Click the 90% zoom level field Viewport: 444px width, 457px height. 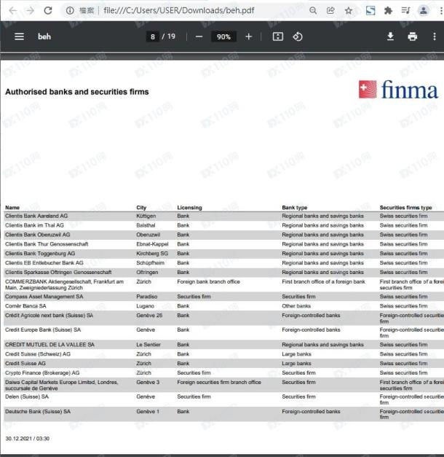point(223,36)
